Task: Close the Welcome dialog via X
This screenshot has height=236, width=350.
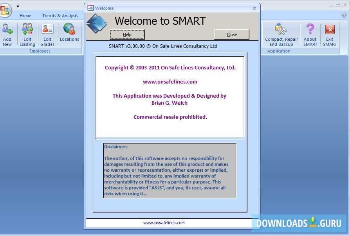Action: (254, 8)
